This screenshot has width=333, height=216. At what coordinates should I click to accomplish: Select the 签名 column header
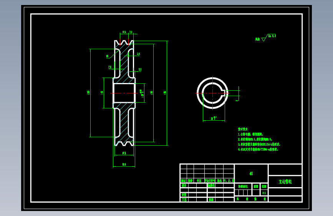[219, 181]
